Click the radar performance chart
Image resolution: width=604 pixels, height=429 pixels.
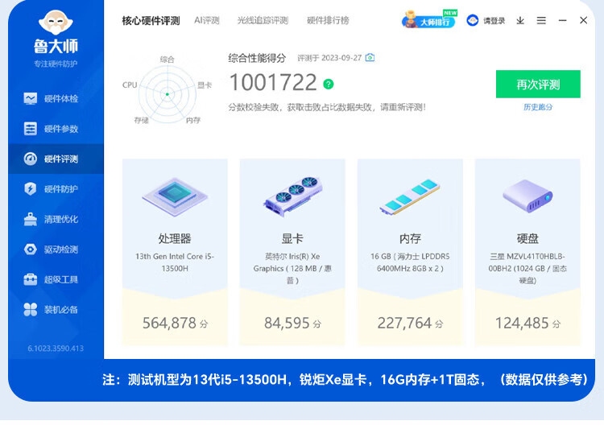pos(168,93)
